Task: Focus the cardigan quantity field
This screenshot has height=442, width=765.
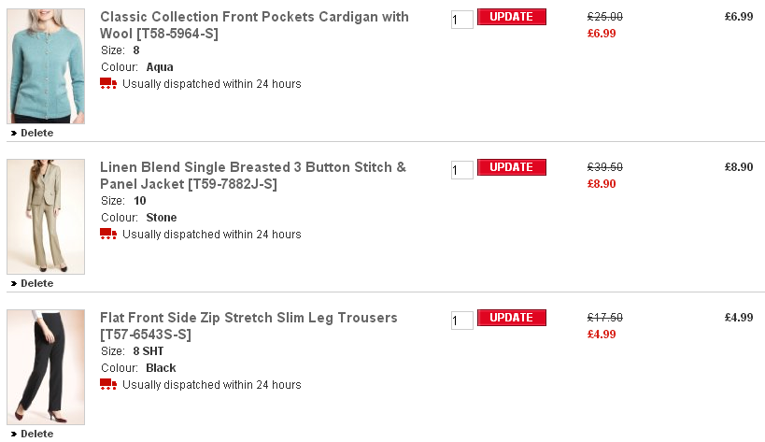Action: pos(461,20)
